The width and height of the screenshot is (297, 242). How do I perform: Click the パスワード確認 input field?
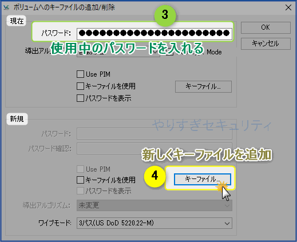(x=155, y=148)
